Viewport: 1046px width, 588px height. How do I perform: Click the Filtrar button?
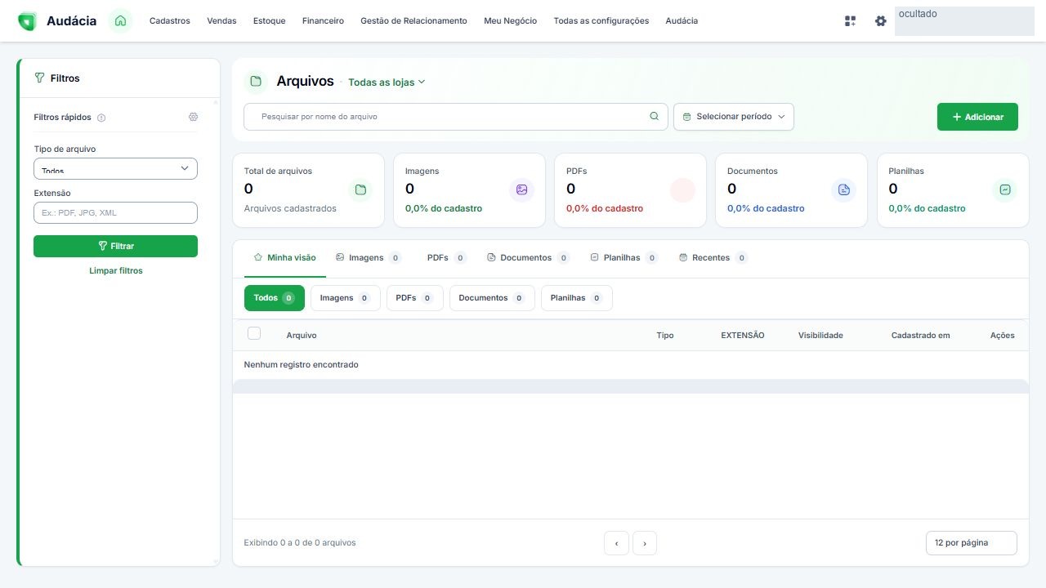115,246
